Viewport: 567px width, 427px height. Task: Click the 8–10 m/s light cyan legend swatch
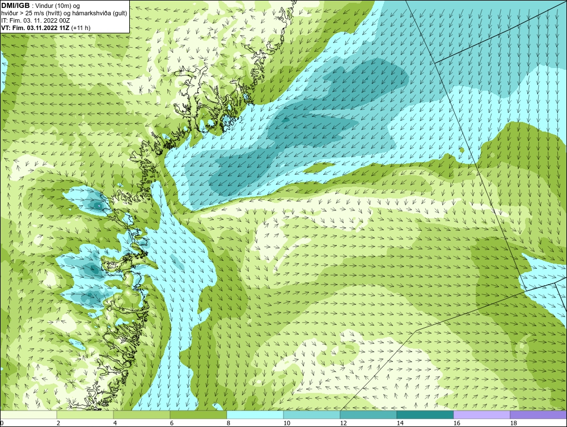click(255, 415)
